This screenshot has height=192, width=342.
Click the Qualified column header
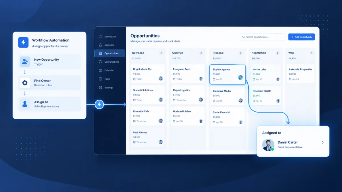click(x=178, y=53)
